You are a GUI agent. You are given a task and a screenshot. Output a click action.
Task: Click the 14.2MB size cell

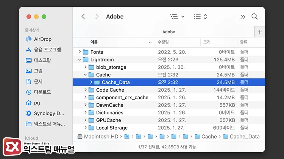click(x=226, y=97)
